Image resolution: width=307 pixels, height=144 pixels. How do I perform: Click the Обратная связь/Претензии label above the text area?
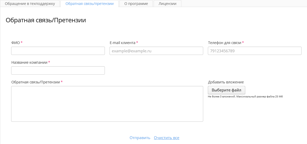(x=36, y=82)
